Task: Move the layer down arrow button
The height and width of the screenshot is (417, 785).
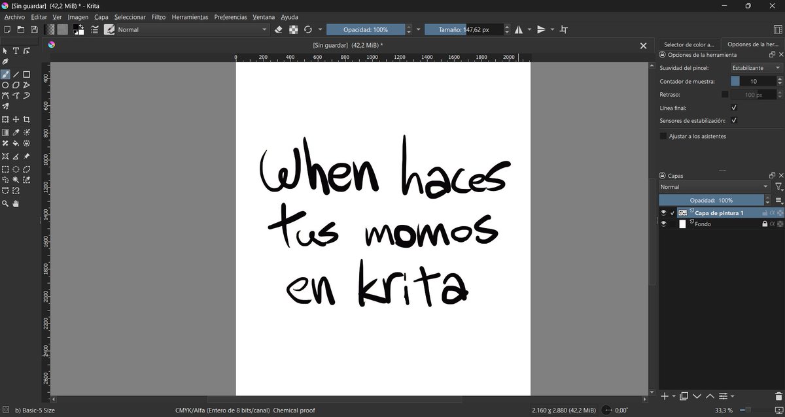Action: (x=697, y=396)
